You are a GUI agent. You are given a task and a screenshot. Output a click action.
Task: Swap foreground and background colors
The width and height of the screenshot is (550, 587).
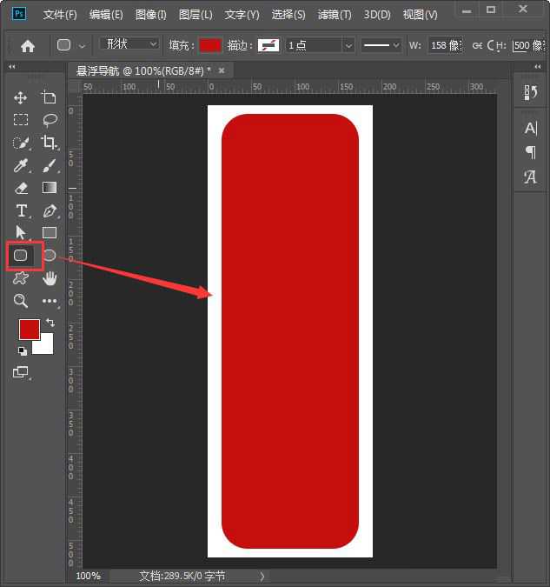[50, 323]
